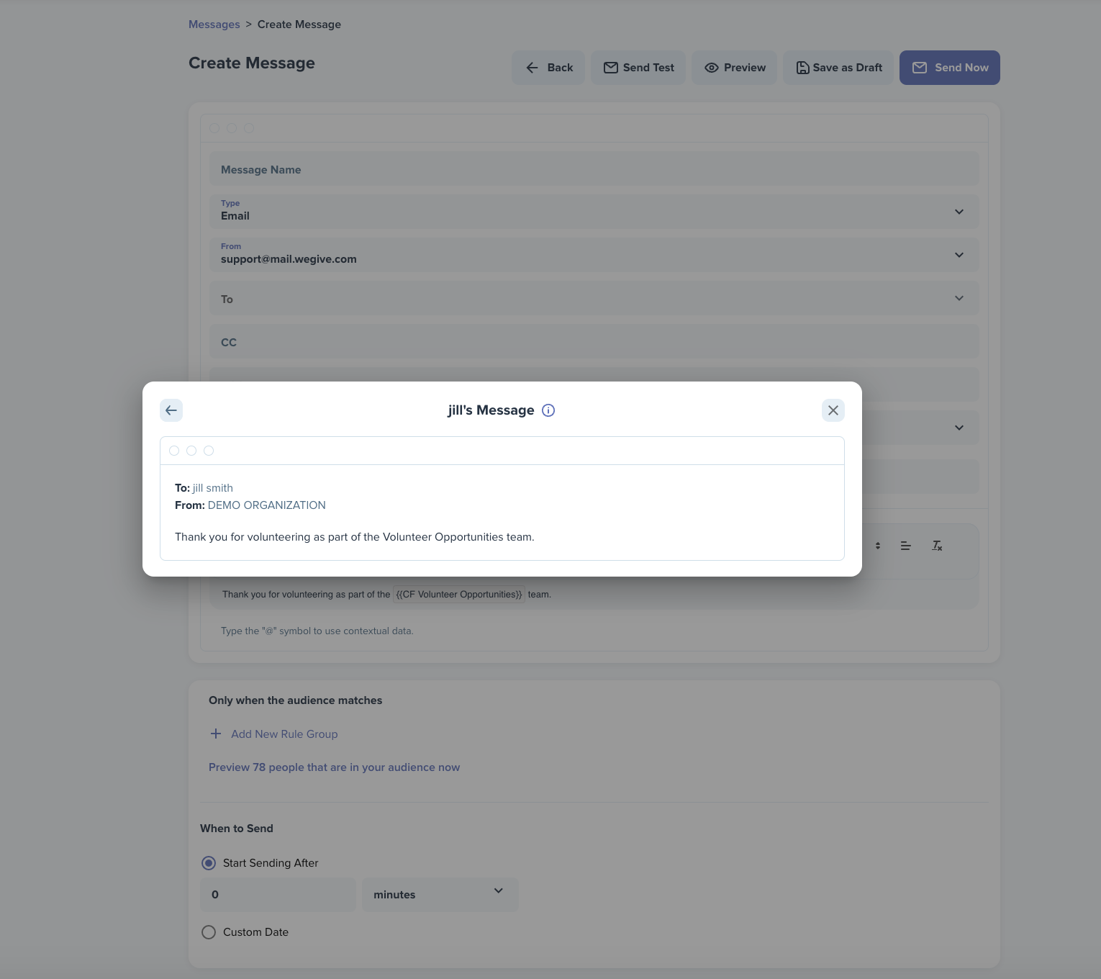Image resolution: width=1101 pixels, height=979 pixels.
Task: Open the minutes unit dropdown
Action: 440,895
